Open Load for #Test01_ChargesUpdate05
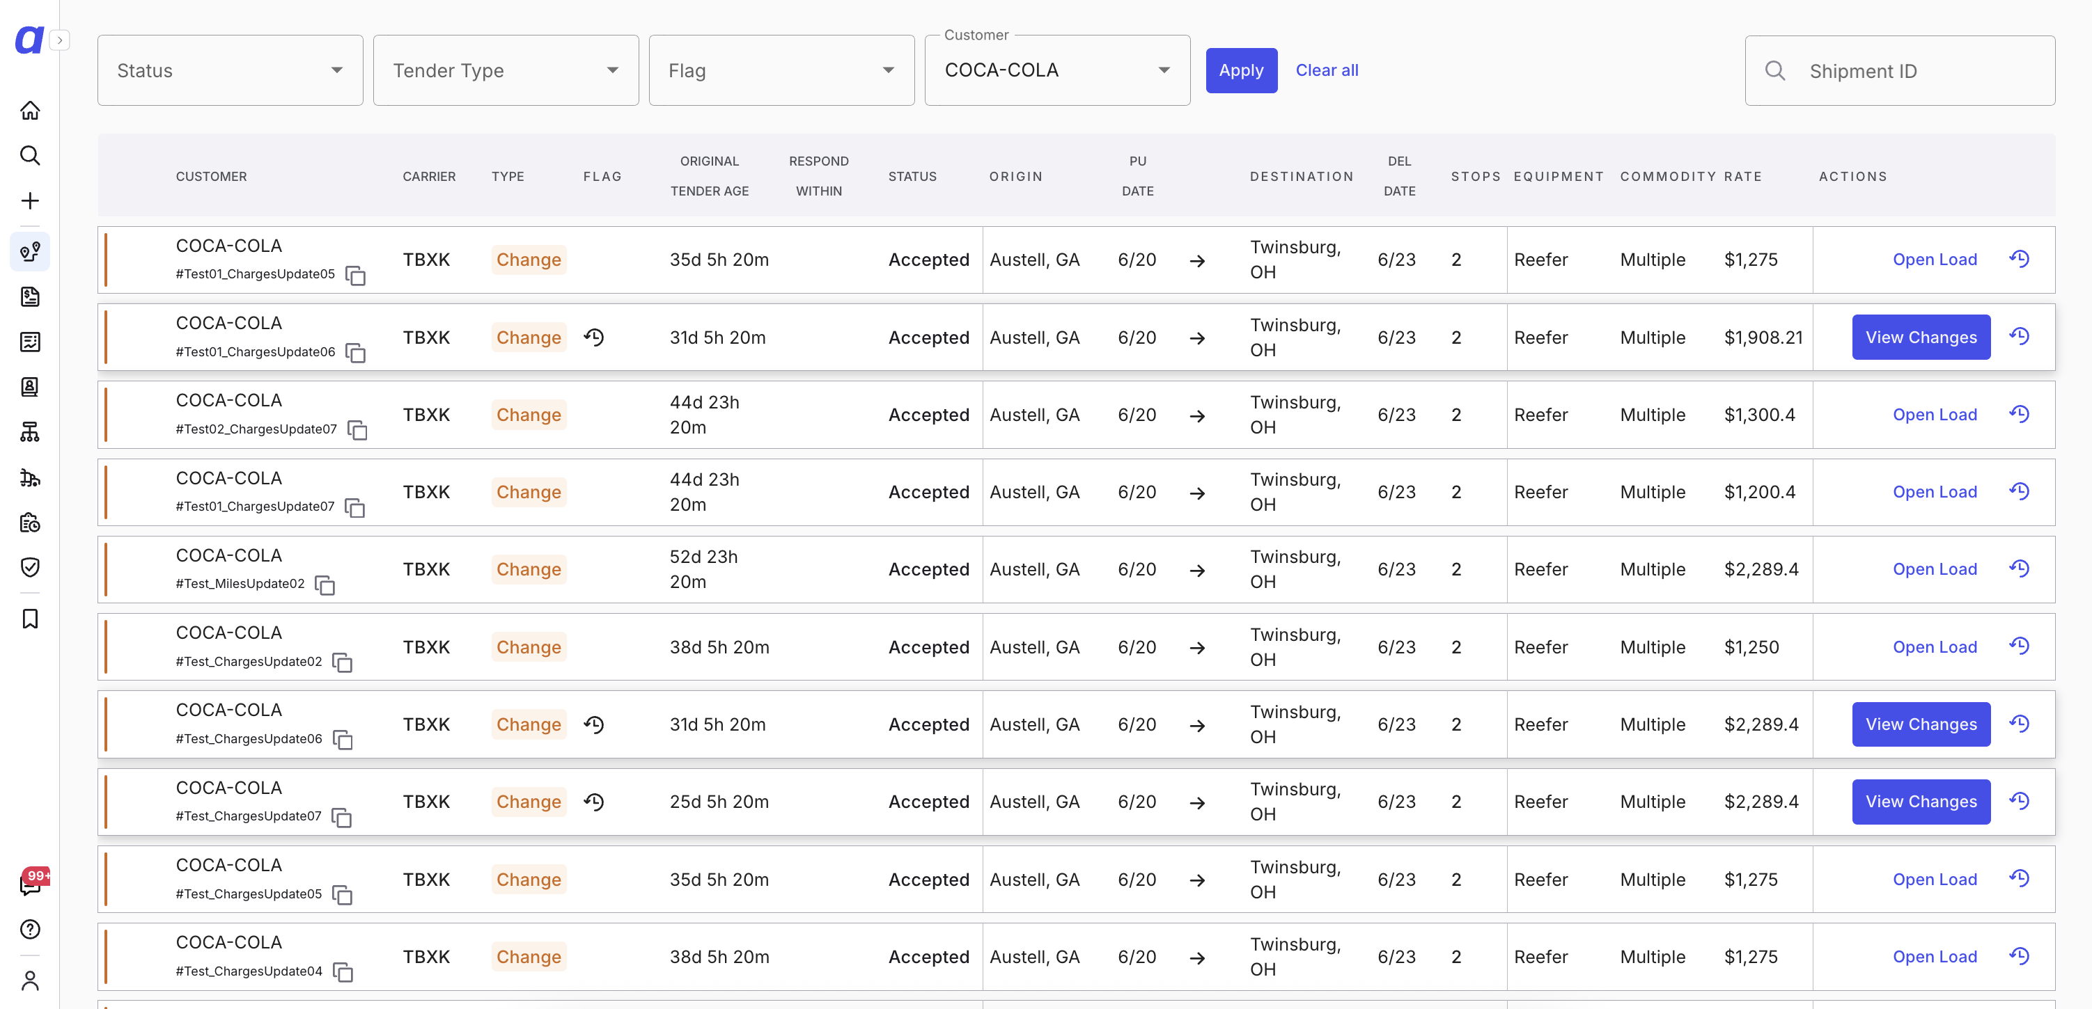 [1935, 260]
